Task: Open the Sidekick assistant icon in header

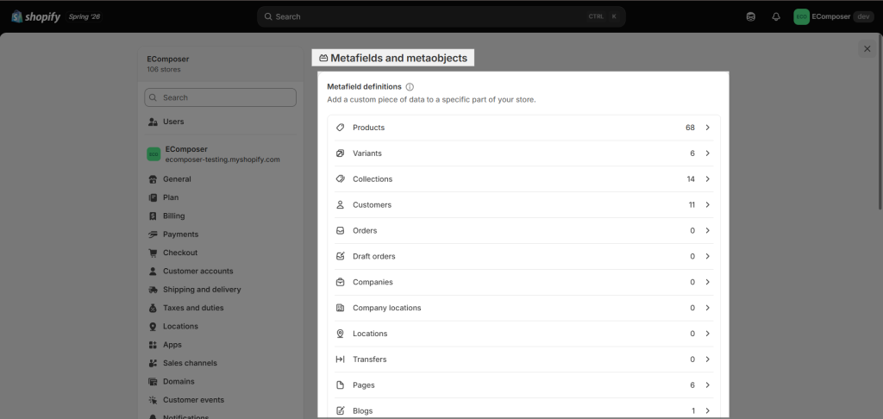Action: (x=751, y=17)
